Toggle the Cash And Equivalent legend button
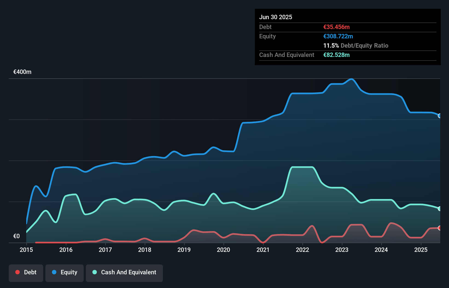Viewport: 449px width, 288px height. (124, 273)
